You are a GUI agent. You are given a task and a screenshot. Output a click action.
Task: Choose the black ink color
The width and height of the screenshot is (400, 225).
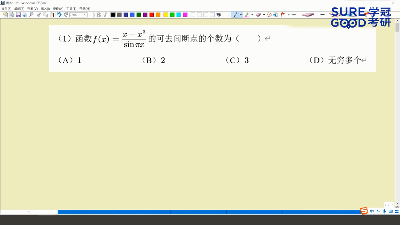113,15
